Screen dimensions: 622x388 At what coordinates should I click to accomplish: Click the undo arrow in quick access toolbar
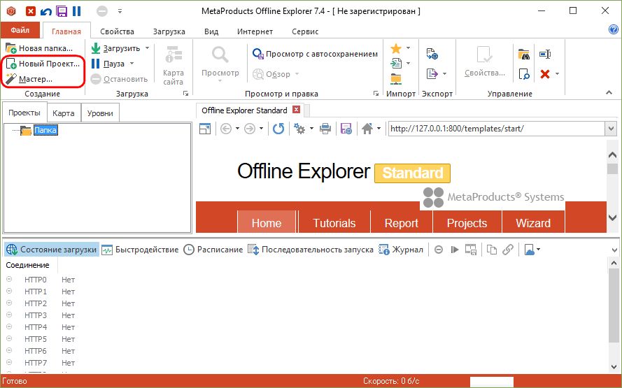46,11
